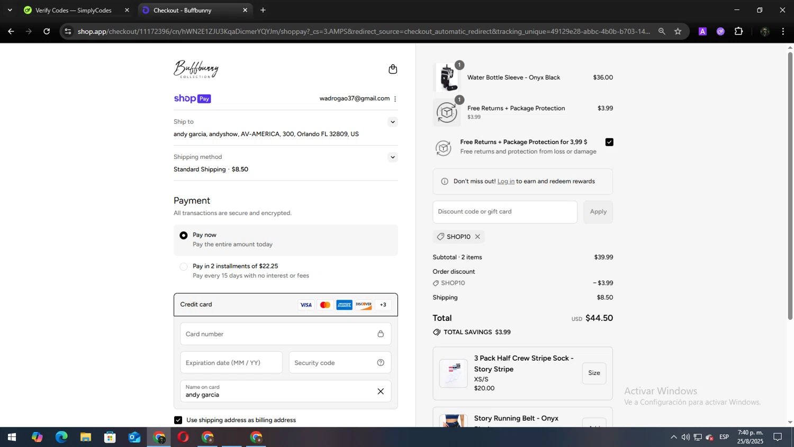Open Outlook from taskbar
This screenshot has height=447, width=794.
pyautogui.click(x=134, y=437)
